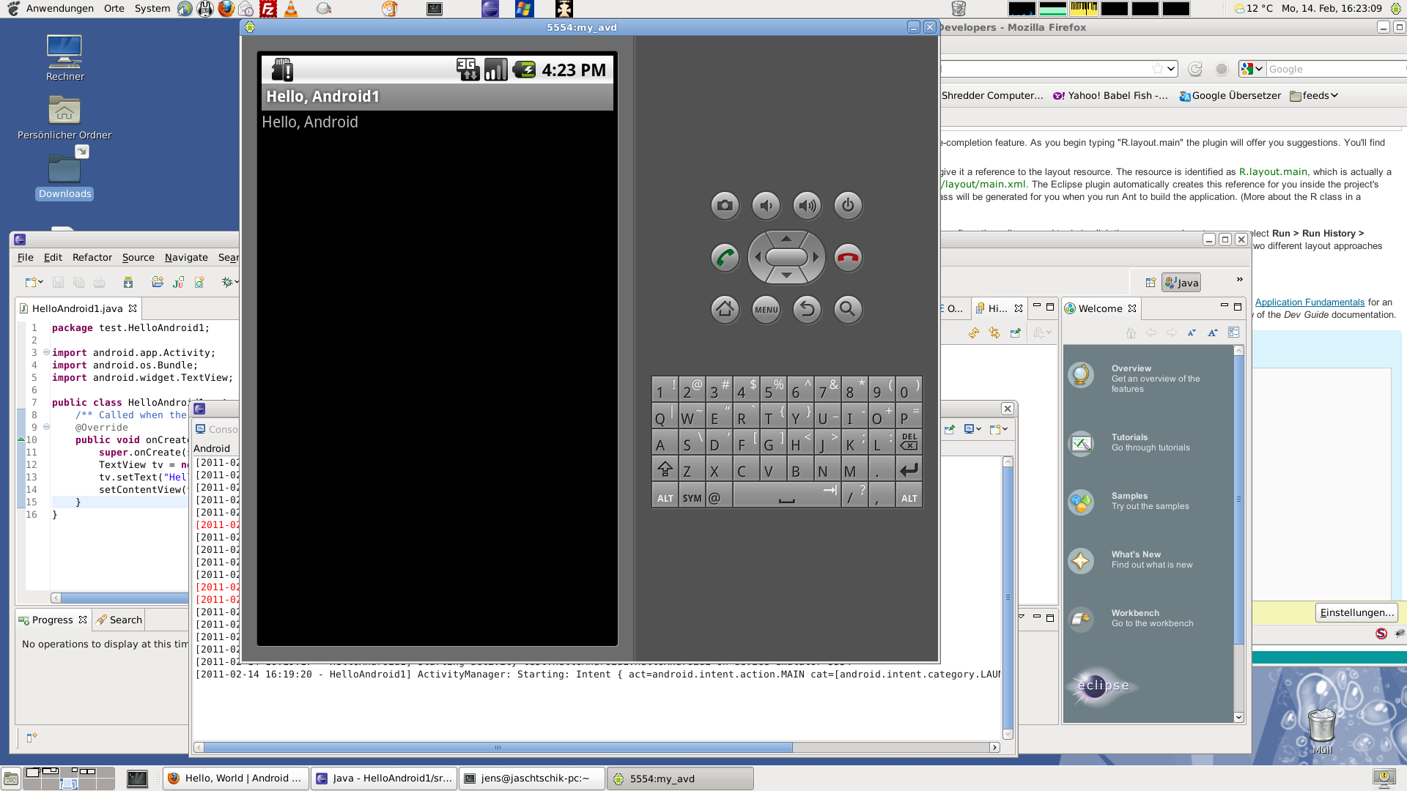Open the Debug dropdown arrow in Eclipse toolbar

237,283
